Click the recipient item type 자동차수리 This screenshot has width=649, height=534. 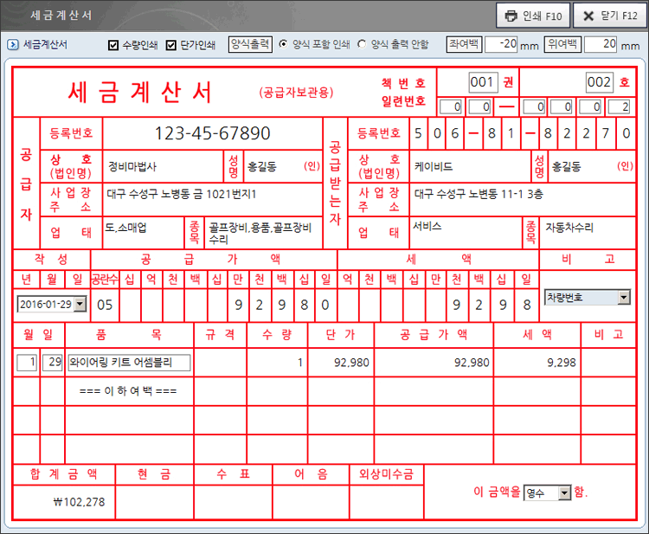pos(569,228)
